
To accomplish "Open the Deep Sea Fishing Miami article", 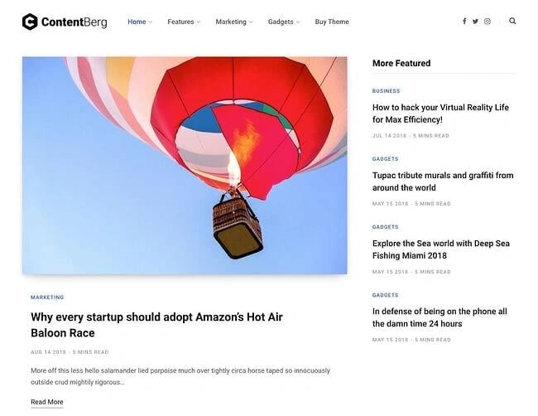I will [x=441, y=249].
